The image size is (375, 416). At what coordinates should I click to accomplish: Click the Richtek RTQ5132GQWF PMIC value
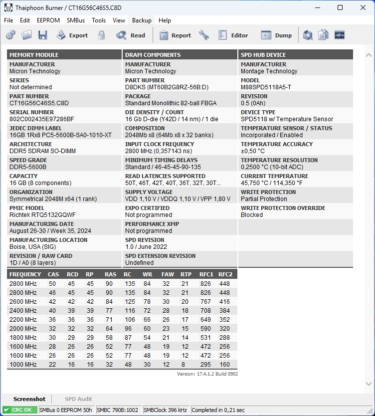pyautogui.click(x=42, y=214)
